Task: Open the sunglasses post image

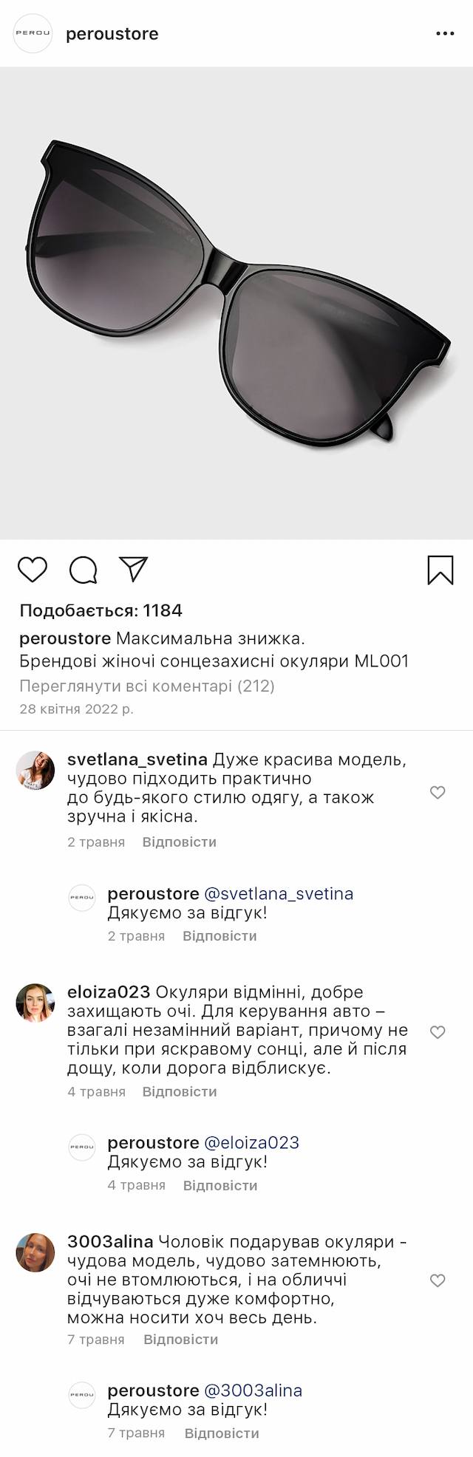Action: [x=236, y=303]
